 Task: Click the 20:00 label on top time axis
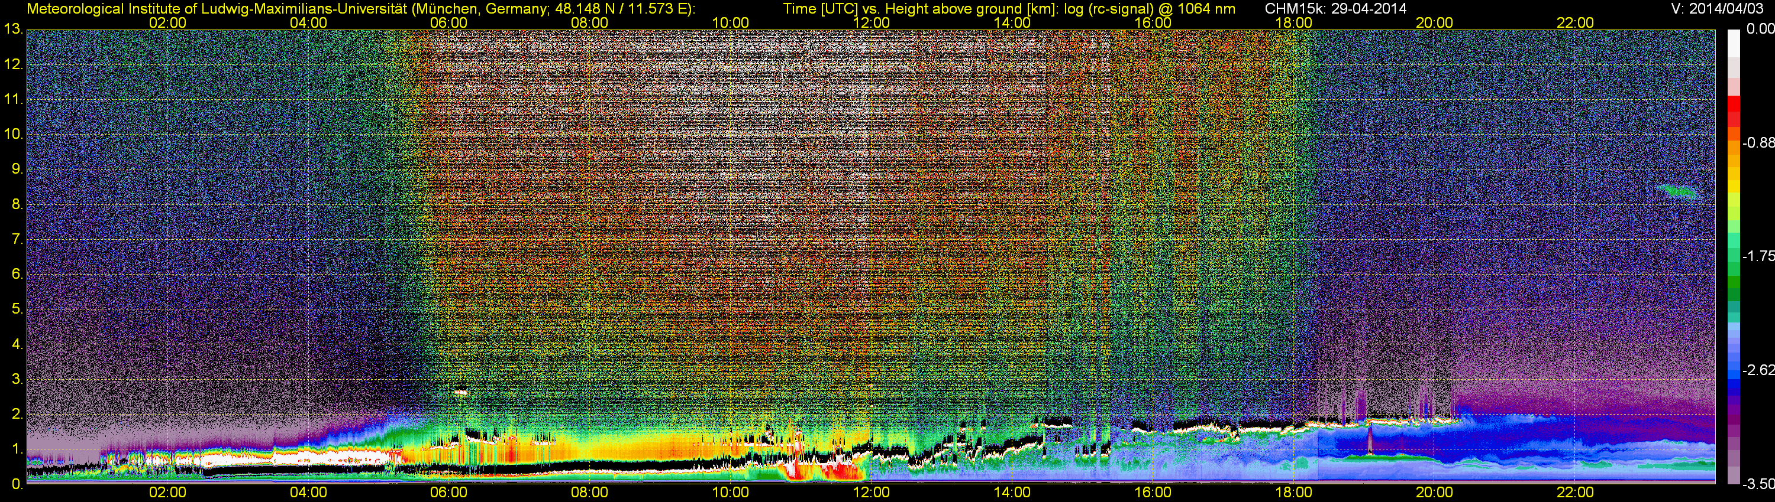click(x=1435, y=22)
